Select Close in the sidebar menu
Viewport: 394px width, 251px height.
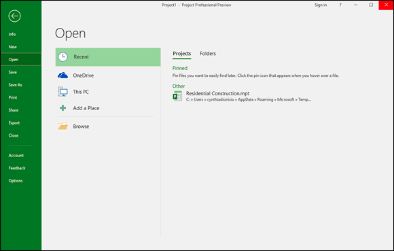(14, 135)
